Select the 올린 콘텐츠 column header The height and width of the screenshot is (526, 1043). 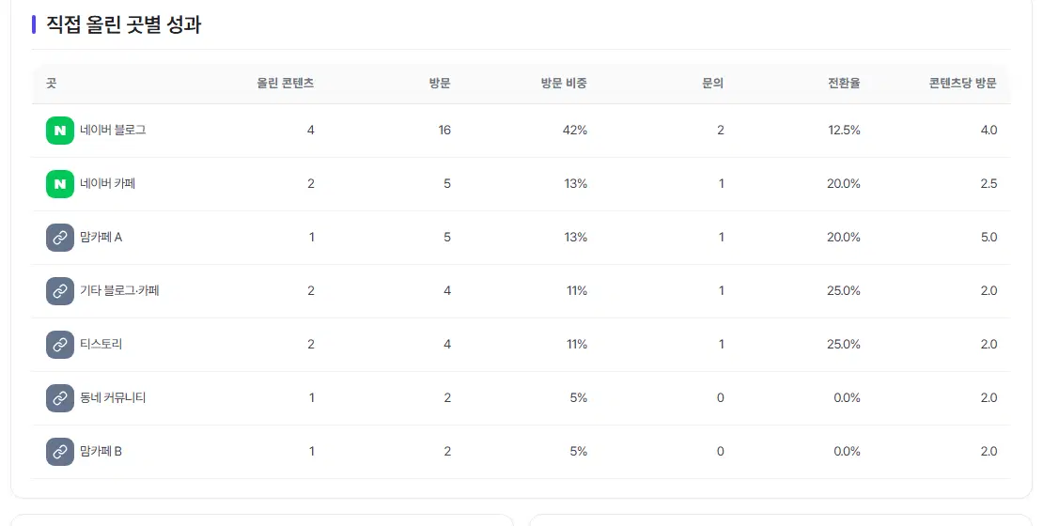(x=286, y=83)
